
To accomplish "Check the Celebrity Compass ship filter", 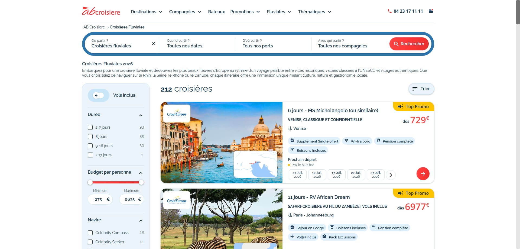I will point(90,233).
